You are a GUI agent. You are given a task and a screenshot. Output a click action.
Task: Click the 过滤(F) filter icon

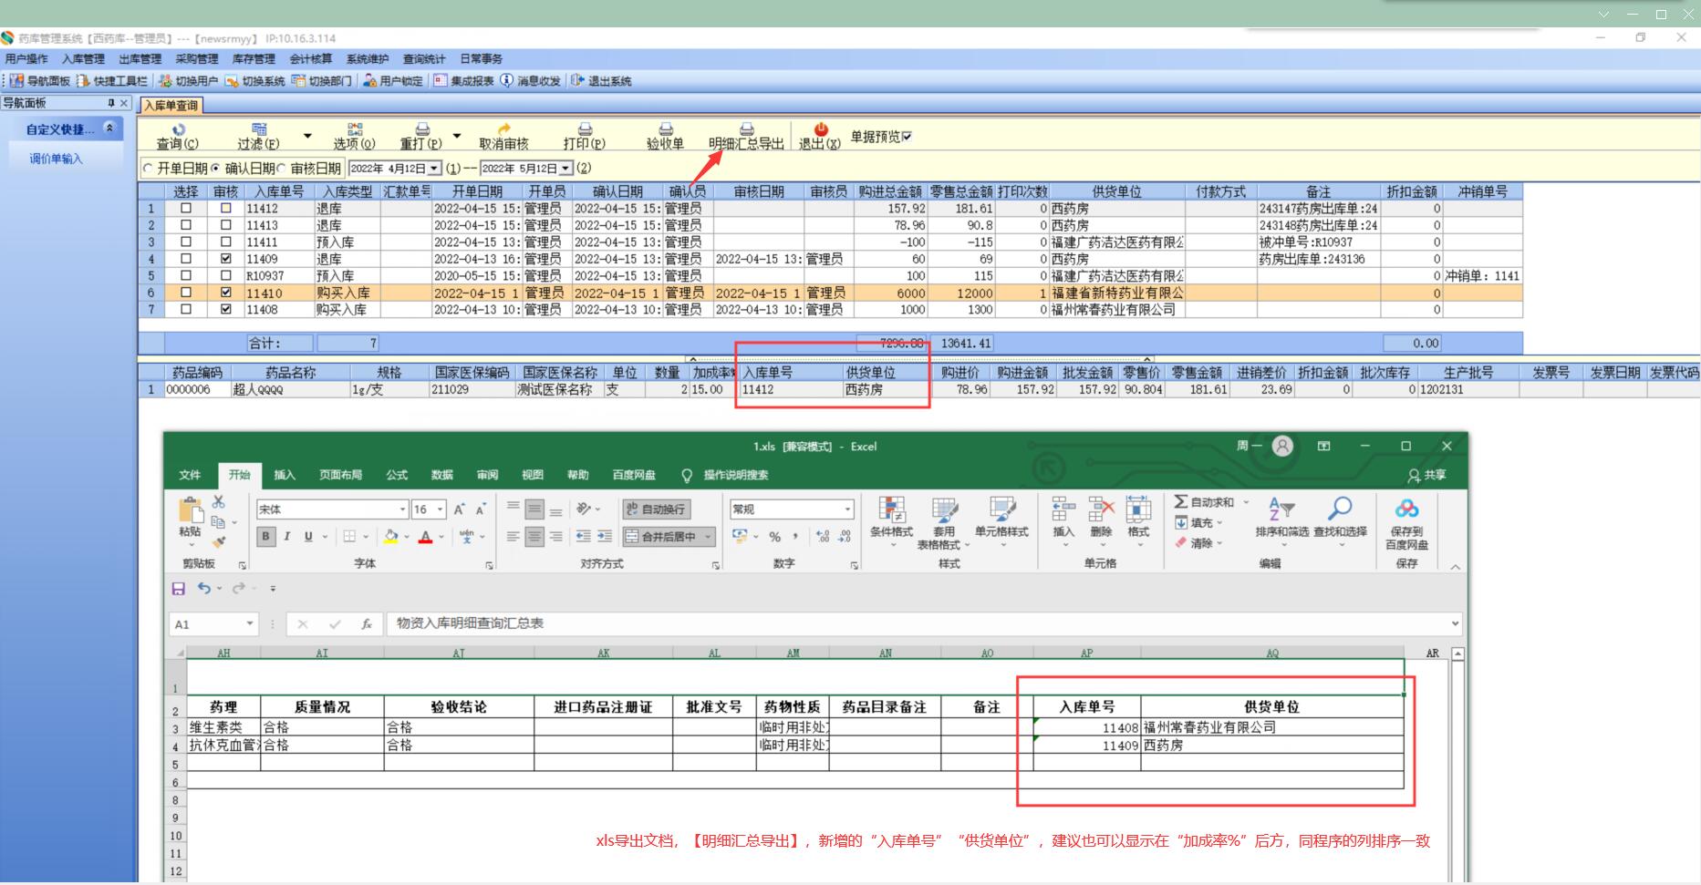259,129
